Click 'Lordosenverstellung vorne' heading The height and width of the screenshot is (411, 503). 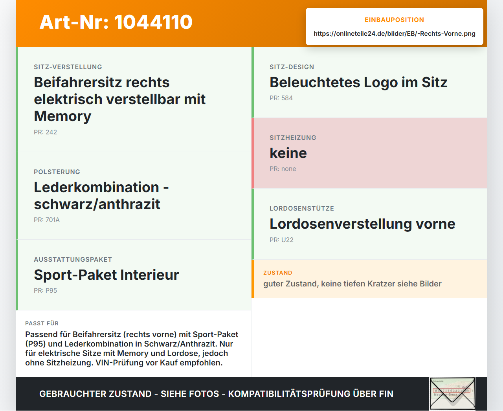(362, 224)
